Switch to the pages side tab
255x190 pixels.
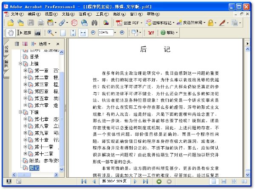[6, 64]
